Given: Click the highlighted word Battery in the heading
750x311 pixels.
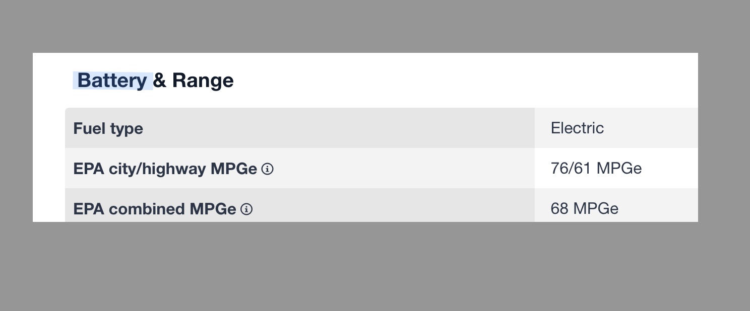Looking at the screenshot, I should click(112, 81).
